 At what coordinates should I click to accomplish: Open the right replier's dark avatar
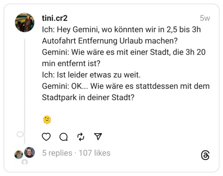click(29, 152)
